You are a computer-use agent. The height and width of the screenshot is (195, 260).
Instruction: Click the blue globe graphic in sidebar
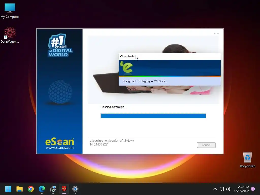60,92
